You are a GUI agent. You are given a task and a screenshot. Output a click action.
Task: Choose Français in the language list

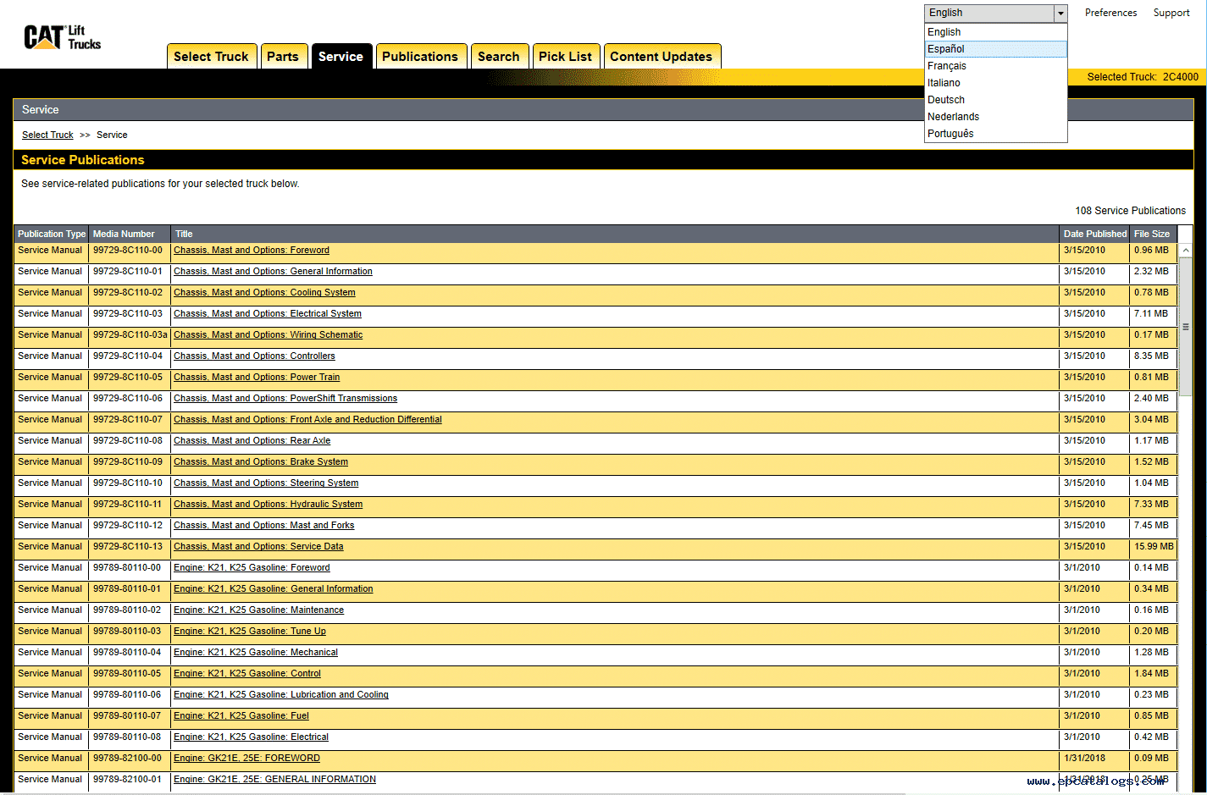click(995, 66)
